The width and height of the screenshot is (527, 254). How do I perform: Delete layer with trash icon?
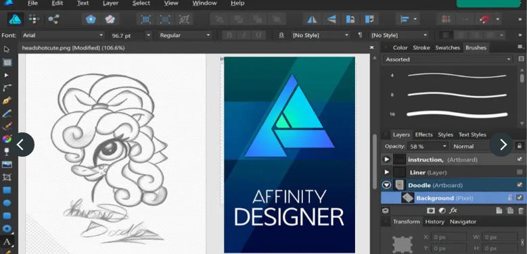pos(521,211)
